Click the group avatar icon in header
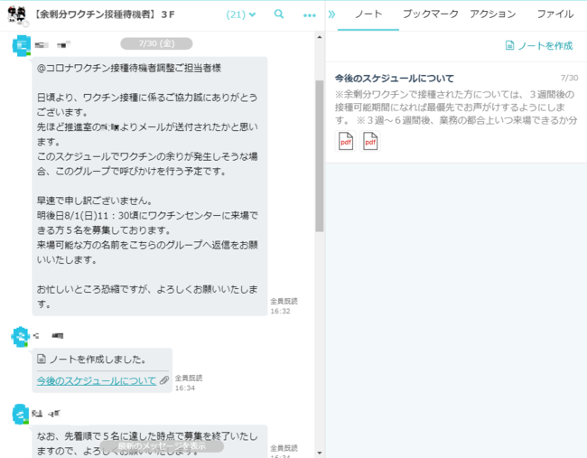Viewport: 587px width, 458px height. point(17,15)
